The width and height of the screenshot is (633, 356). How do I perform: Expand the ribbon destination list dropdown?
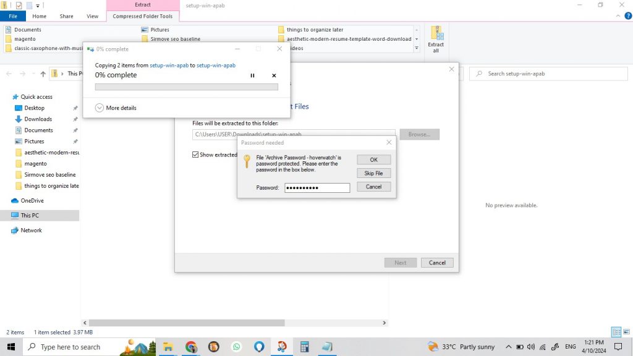click(417, 48)
